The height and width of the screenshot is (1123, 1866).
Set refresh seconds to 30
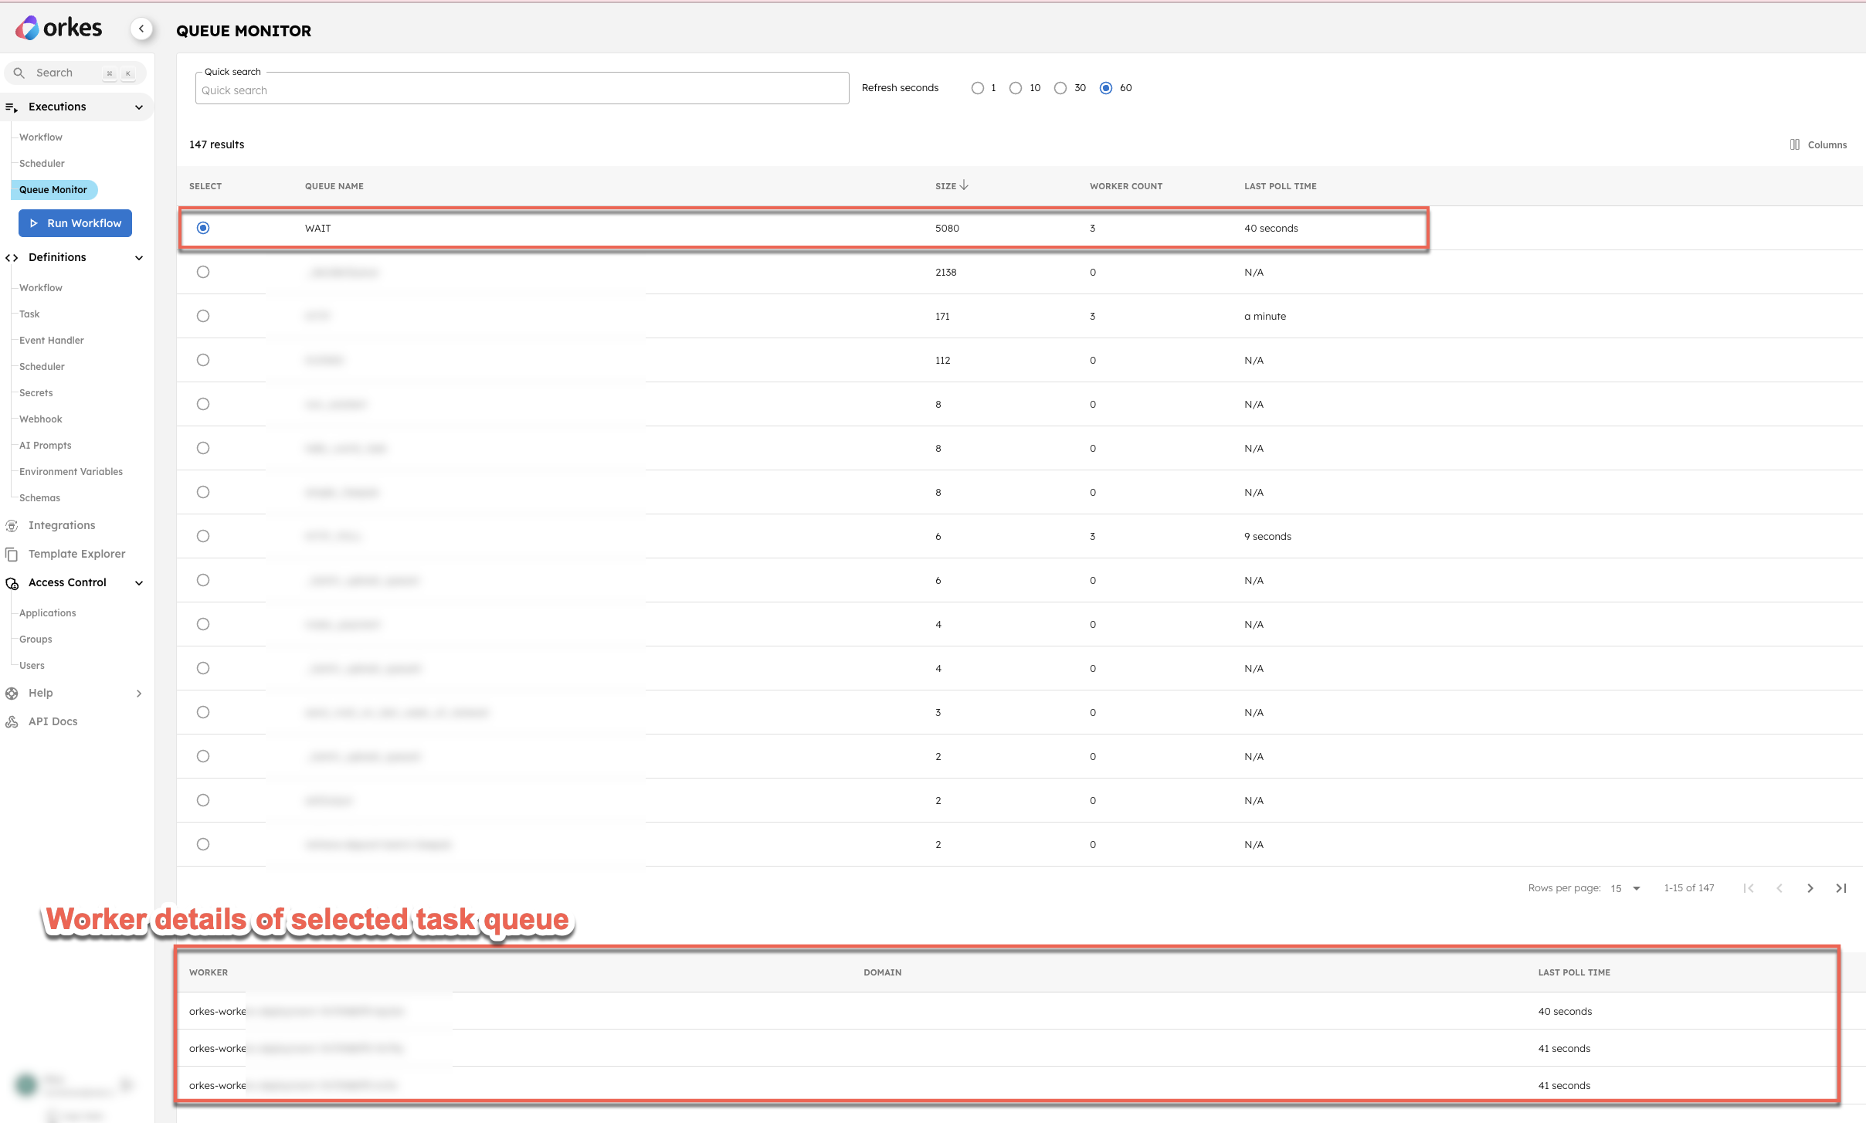pyautogui.click(x=1060, y=88)
